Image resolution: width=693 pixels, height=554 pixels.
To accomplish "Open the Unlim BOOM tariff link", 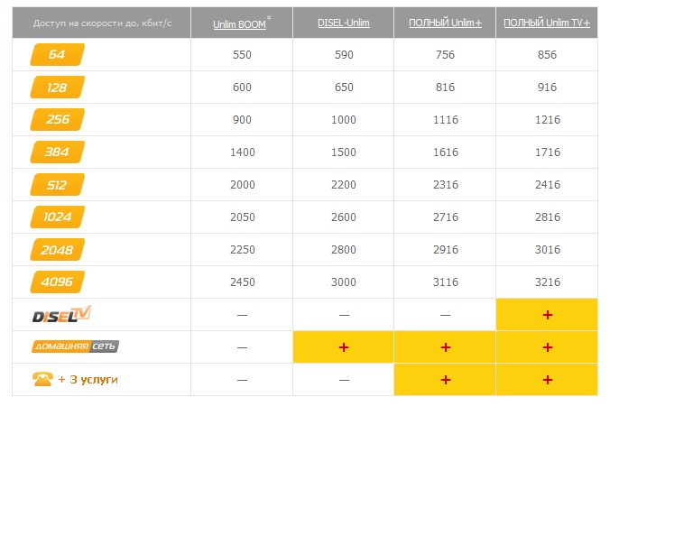I will tap(239, 24).
